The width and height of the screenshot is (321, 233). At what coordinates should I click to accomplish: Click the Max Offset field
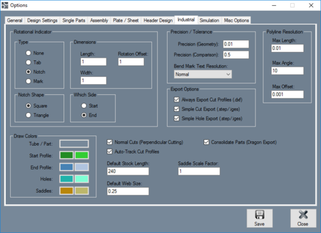[288, 94]
